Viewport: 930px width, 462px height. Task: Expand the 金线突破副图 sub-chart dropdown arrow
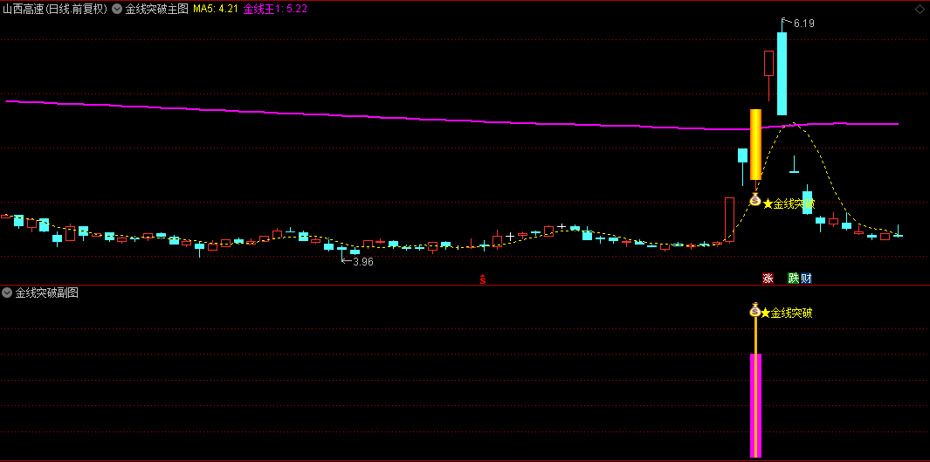tap(7, 293)
